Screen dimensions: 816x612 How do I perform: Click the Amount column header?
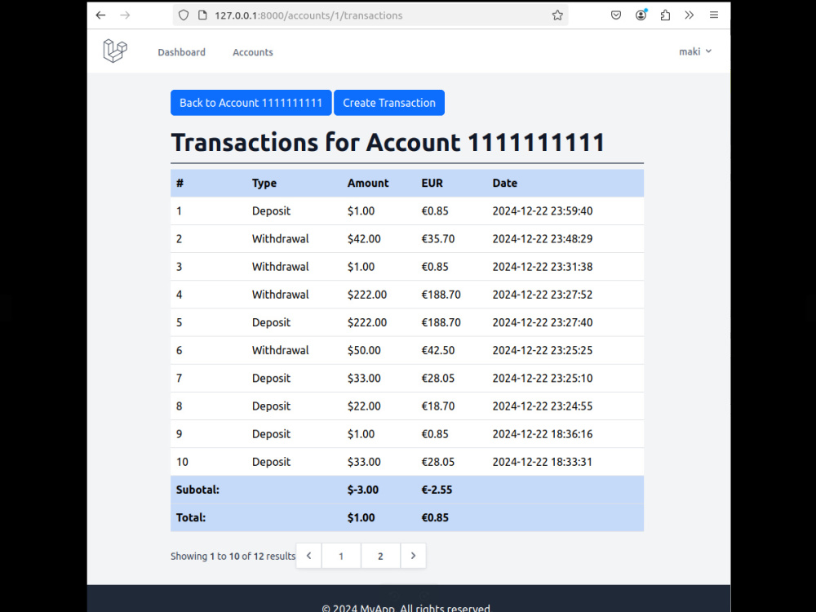(368, 183)
